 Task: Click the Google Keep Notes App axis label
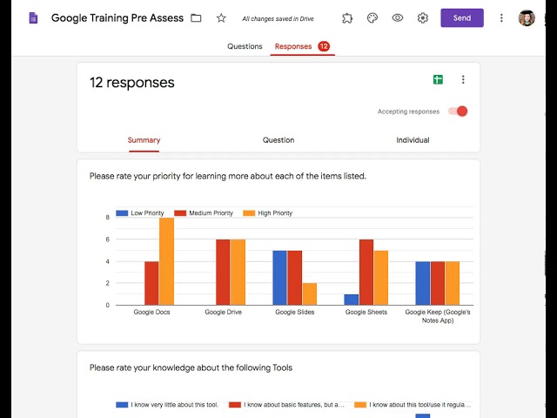[438, 316]
